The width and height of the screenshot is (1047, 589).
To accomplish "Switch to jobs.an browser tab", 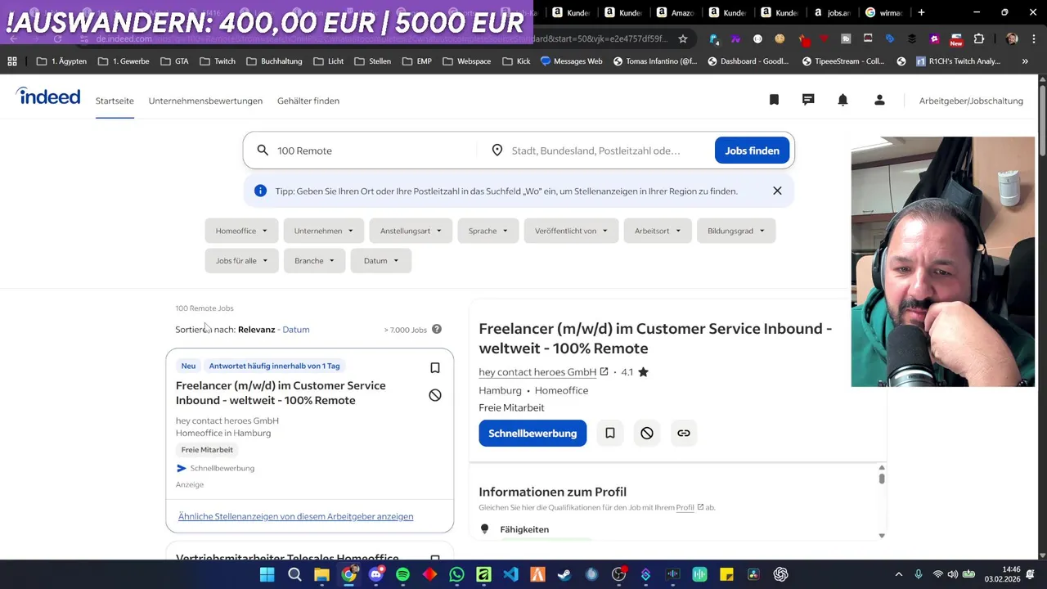I will point(833,12).
